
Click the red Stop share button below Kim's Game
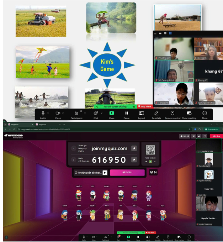(x=144, y=106)
